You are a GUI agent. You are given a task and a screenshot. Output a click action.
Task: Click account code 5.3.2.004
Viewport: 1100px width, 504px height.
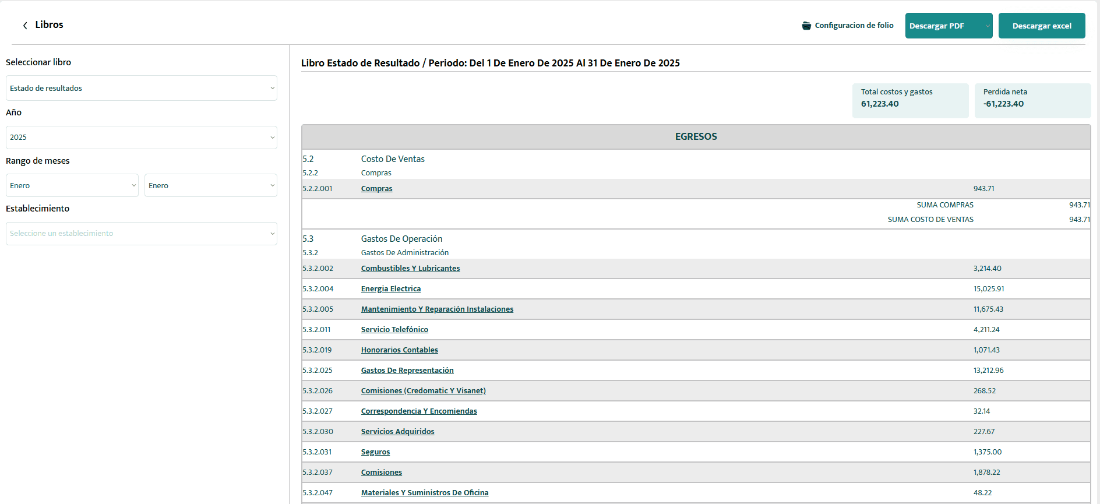coord(318,289)
